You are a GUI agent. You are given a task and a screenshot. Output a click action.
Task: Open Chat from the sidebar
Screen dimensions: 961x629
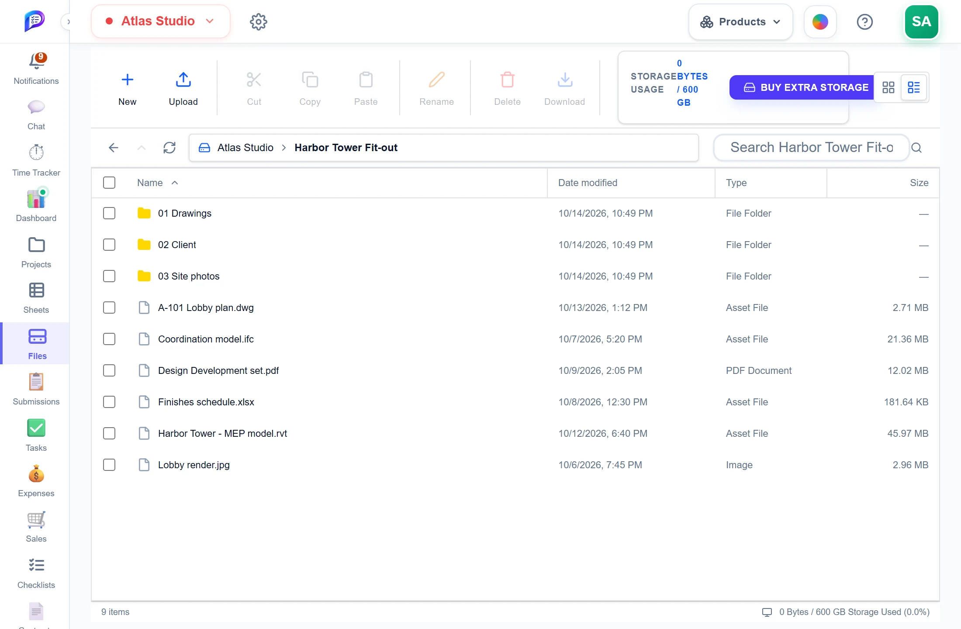[36, 115]
